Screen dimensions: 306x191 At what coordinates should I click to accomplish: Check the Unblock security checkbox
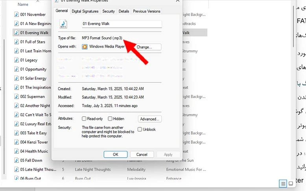click(x=140, y=130)
